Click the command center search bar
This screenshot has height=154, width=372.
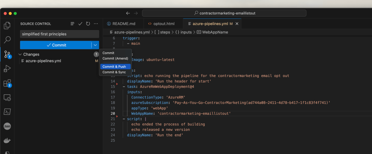click(x=224, y=13)
